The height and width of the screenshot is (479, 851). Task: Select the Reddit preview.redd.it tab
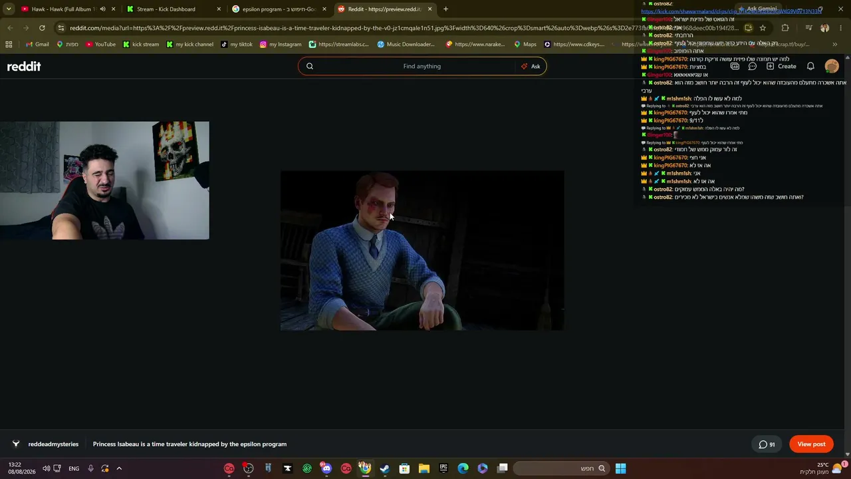click(385, 9)
